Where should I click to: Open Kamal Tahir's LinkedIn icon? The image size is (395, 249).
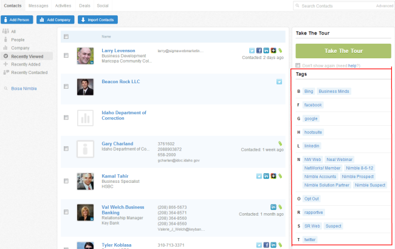[x=266, y=176]
